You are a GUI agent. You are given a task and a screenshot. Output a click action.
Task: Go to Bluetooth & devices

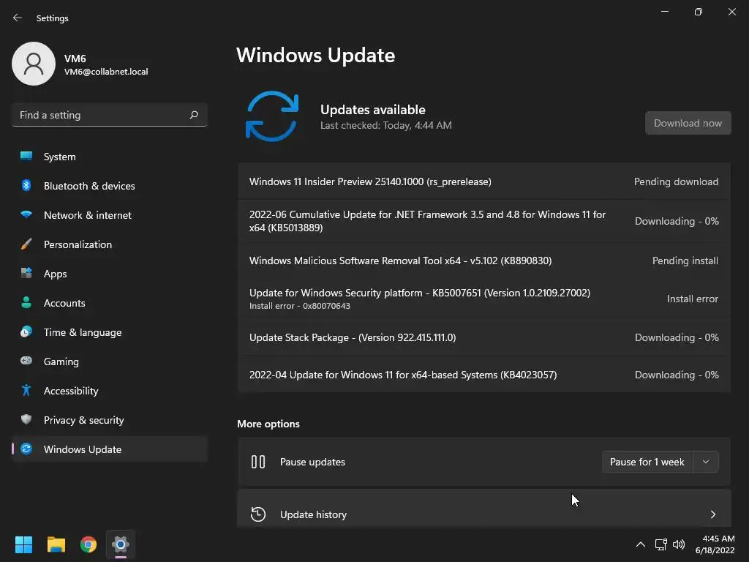coord(110,185)
